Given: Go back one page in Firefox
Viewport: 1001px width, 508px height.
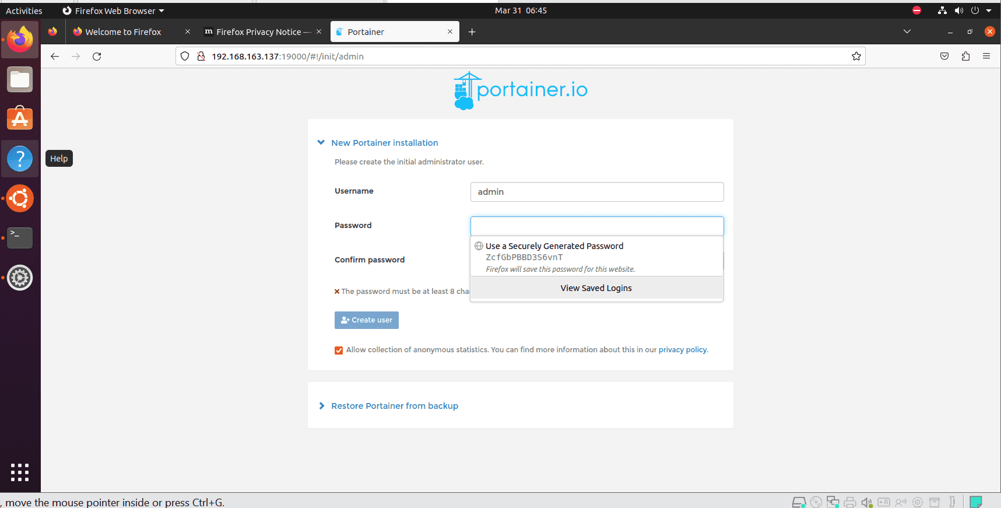Looking at the screenshot, I should (55, 56).
